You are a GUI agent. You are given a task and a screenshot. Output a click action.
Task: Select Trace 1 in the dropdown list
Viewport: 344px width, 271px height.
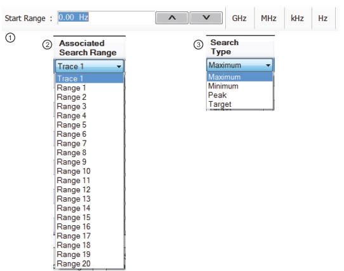(89, 78)
